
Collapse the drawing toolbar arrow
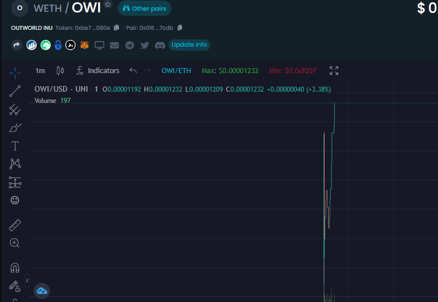click(x=27, y=281)
